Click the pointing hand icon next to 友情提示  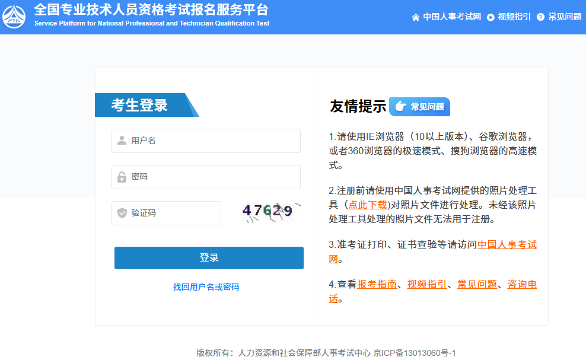[x=400, y=107]
